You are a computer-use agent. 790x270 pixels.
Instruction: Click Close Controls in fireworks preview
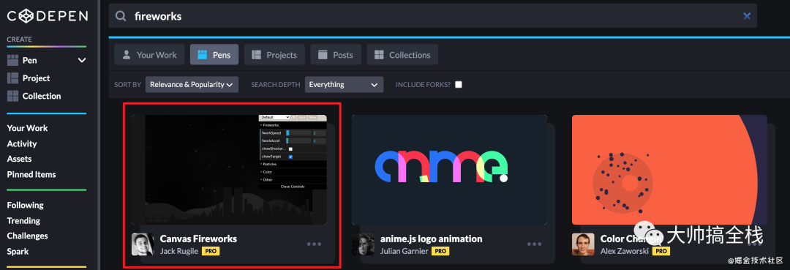pyautogui.click(x=293, y=187)
